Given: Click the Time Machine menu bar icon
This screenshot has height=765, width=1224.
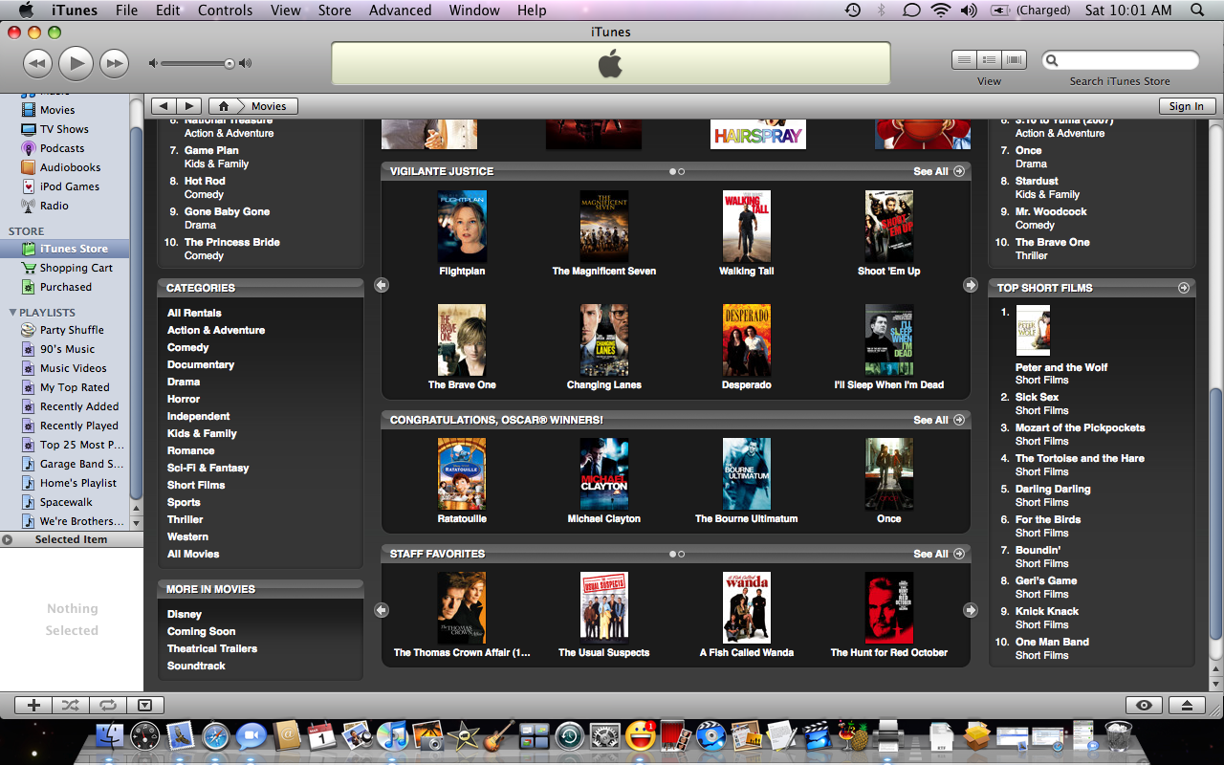Looking at the screenshot, I should [853, 11].
